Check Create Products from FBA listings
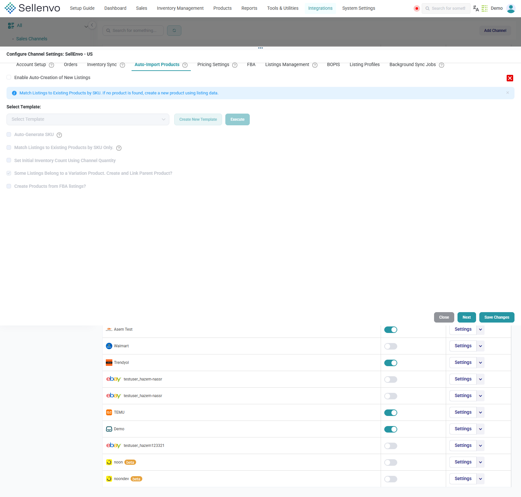This screenshot has width=521, height=497. pyautogui.click(x=9, y=186)
